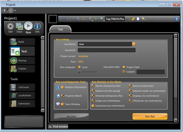
Task: Open the Edit gear section
Action: (10, 27)
